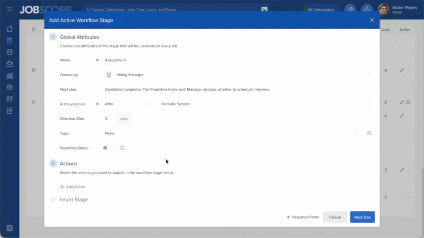The image size is (424, 238).
Task: Click the remove icon beside the second edit pencil
Action: click(408, 102)
